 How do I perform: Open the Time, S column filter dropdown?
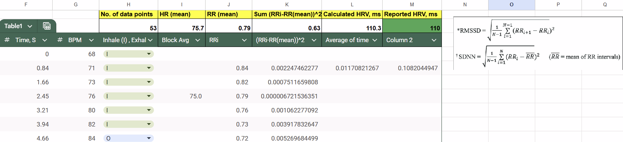[45, 40]
